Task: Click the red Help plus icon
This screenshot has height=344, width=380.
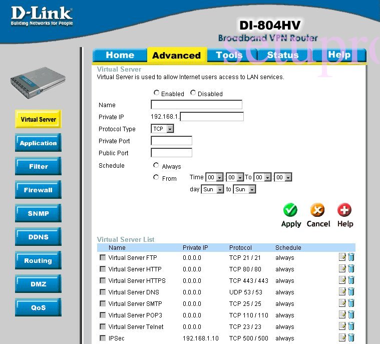Action: [344, 210]
